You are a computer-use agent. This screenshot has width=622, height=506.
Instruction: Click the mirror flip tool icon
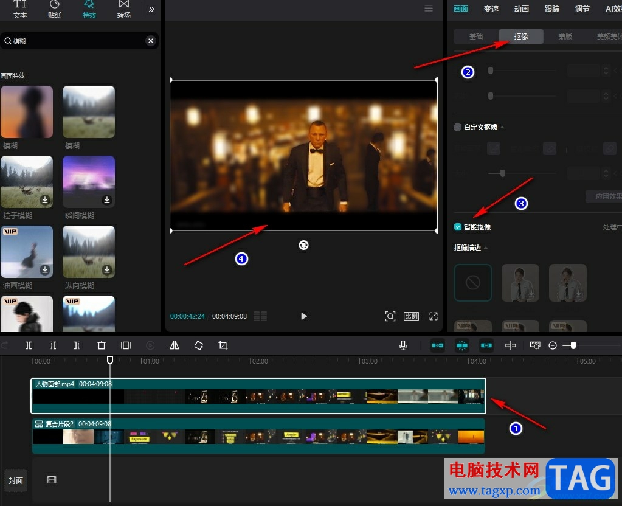175,345
